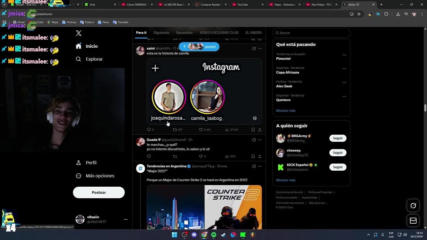Click the posteó new posts pill
Image resolution: width=427 pixels, height=240 pixels.
tap(199, 47)
